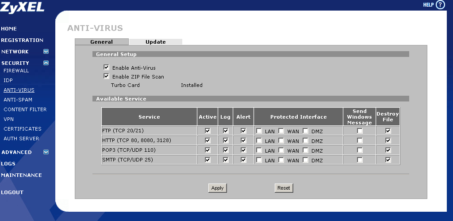This screenshot has height=221, width=453.
Task: Check DMZ interface for HTTP
Action: pos(305,140)
